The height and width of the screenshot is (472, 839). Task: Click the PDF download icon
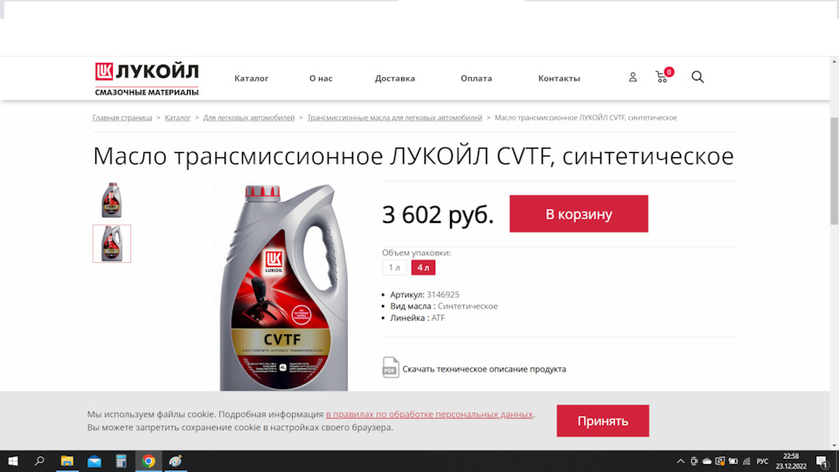coord(391,368)
